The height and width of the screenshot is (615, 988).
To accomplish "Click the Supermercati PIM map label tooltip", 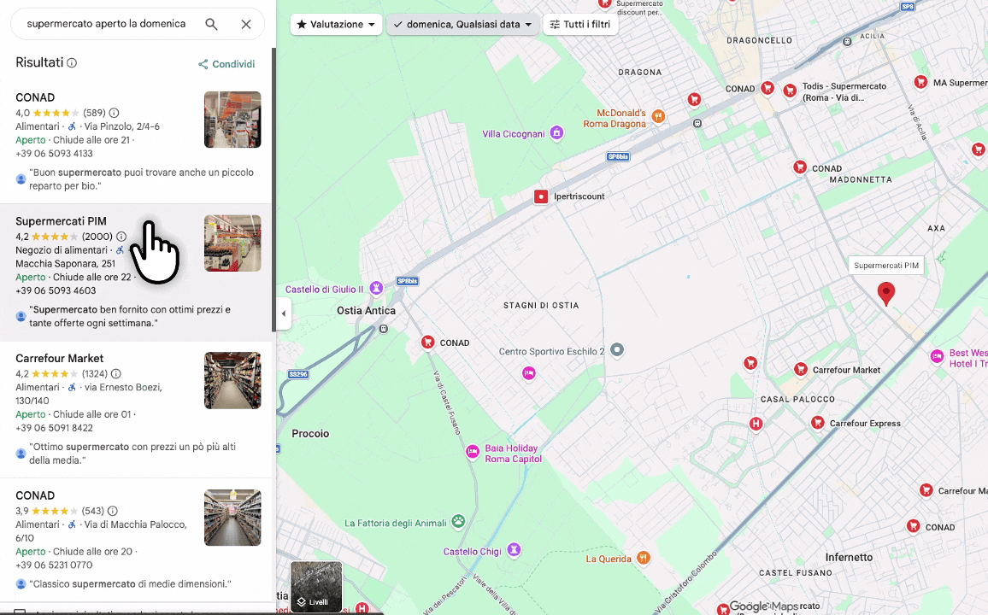I will click(886, 266).
